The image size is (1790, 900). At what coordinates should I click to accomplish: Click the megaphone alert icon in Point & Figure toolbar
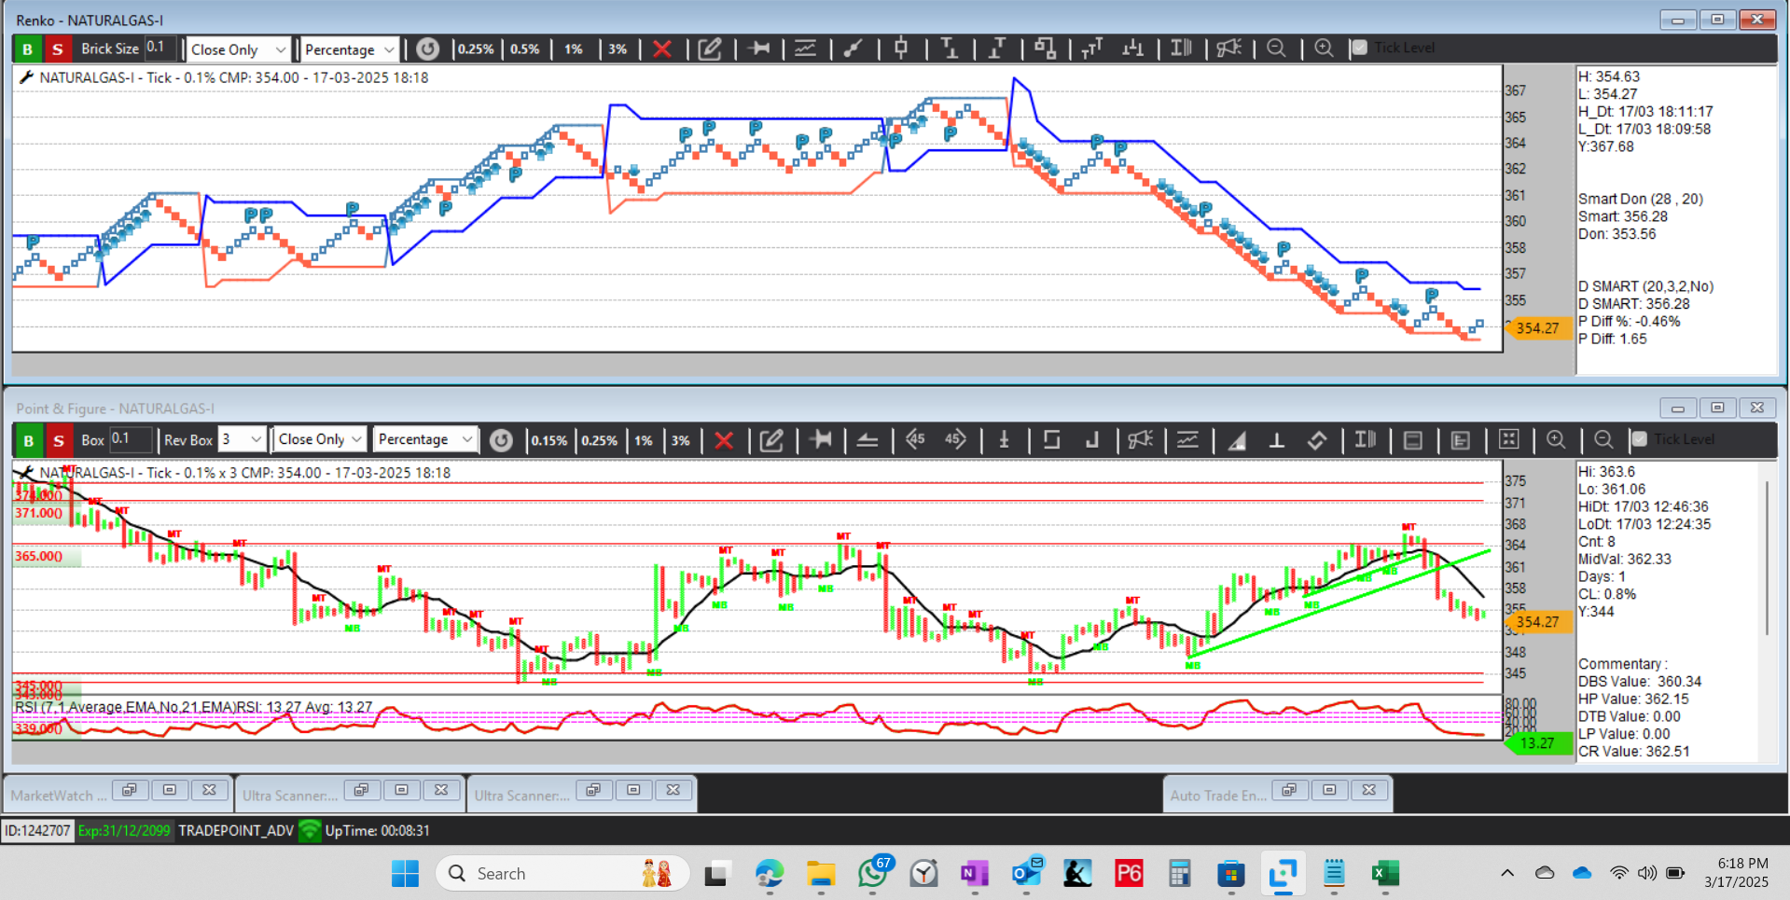(x=1140, y=439)
